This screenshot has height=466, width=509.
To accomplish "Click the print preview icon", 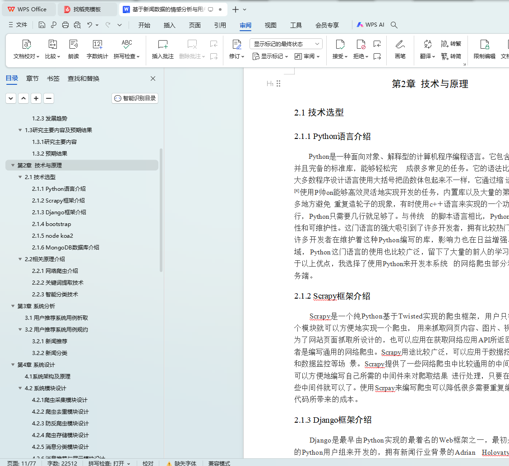I will tap(77, 25).
